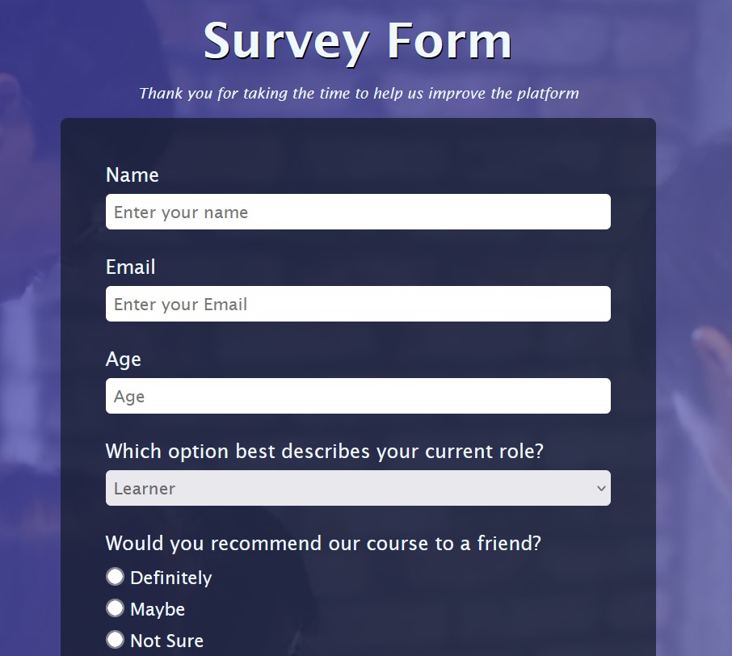Choose 'Maybe' for recommending the course

[116, 608]
